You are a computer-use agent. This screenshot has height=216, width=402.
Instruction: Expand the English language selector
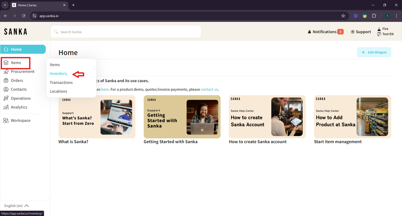(17, 206)
